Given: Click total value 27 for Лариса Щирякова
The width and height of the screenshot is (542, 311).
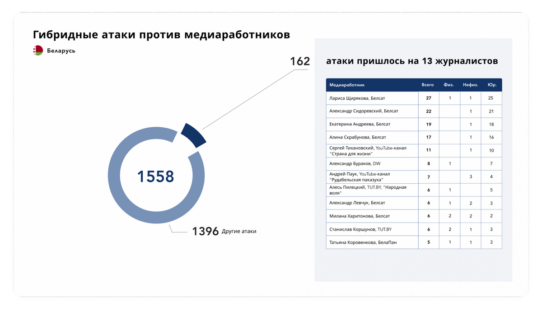Looking at the screenshot, I should [x=428, y=98].
